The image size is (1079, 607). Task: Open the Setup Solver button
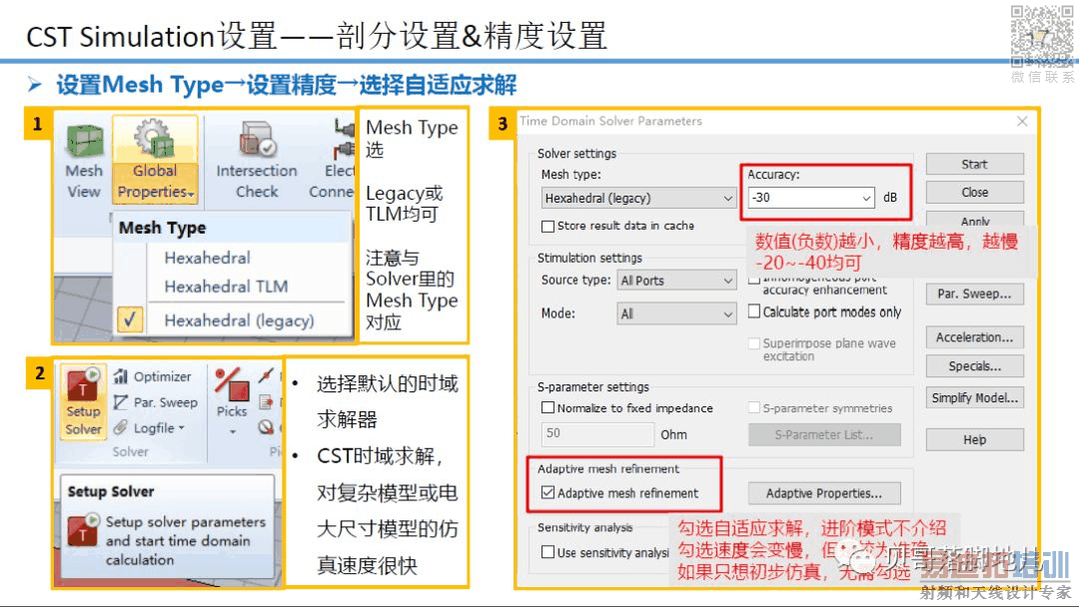[83, 402]
